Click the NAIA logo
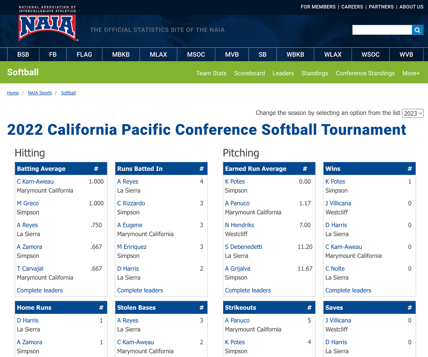The image size is (428, 357). pyautogui.click(x=48, y=24)
